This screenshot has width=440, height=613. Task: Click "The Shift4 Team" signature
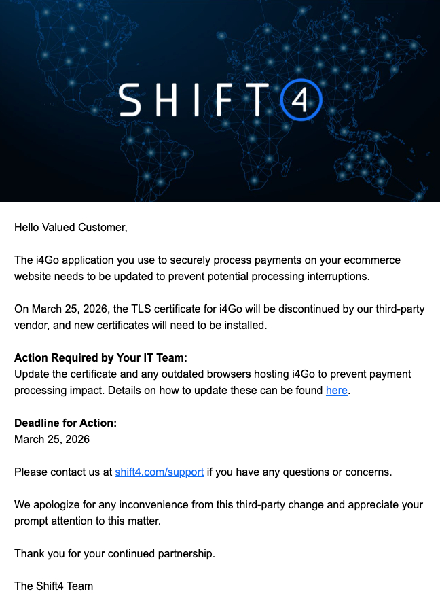point(54,586)
